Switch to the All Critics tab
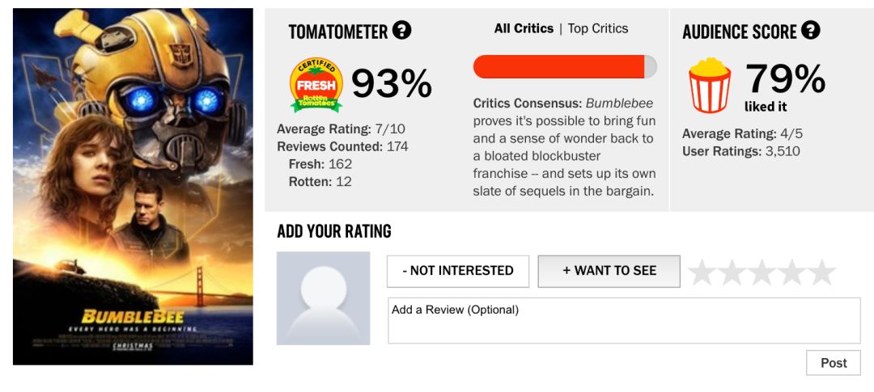The height and width of the screenshot is (392, 874). (x=524, y=28)
